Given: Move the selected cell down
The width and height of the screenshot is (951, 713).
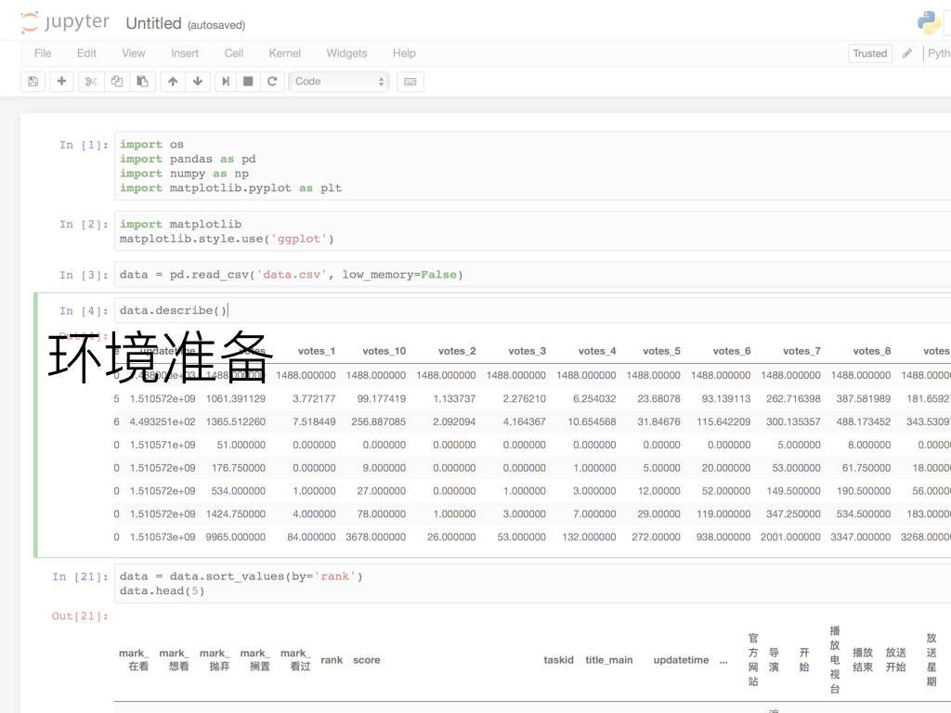Looking at the screenshot, I should pyautogui.click(x=198, y=82).
